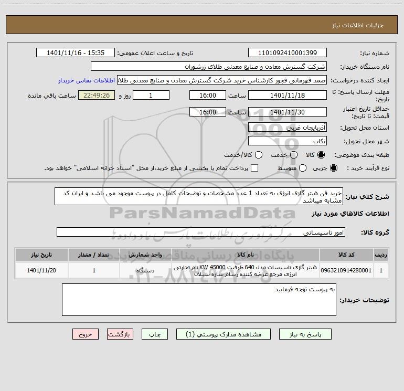This screenshot has width=404, height=391.
Task: Click the بازگشت back button
Action: point(120,334)
